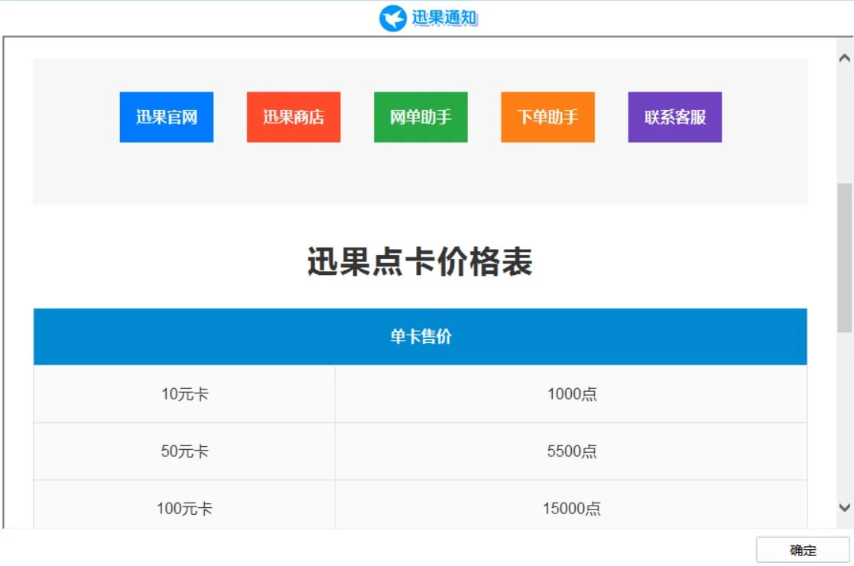
Task: Select the 50元卡 table cell
Action: (x=184, y=451)
